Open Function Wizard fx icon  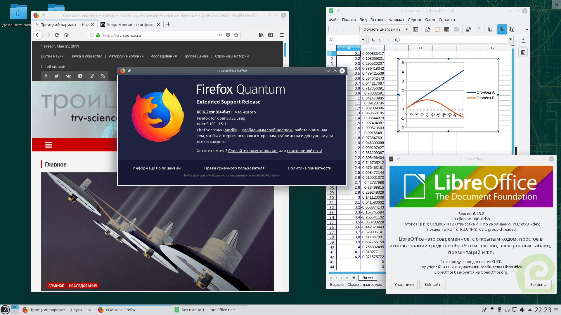point(373,40)
